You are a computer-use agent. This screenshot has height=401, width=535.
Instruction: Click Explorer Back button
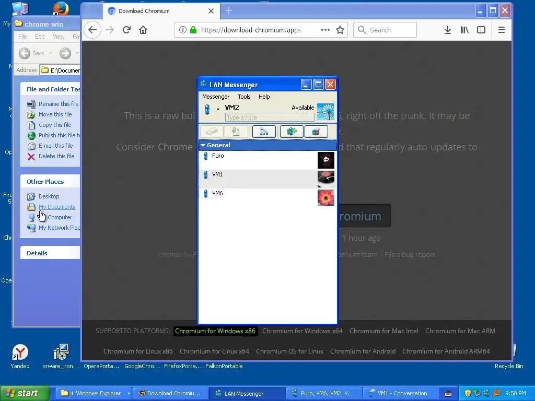(x=31, y=53)
